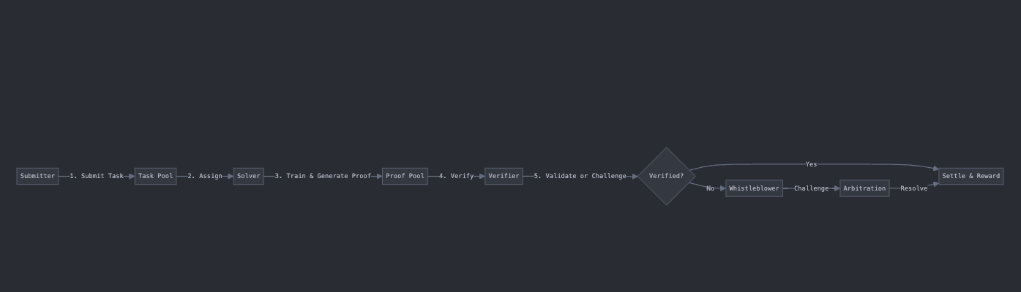Screen dimensions: 1021x292
Task: Click the 'Resolve' edge label
Action: [x=913, y=188]
